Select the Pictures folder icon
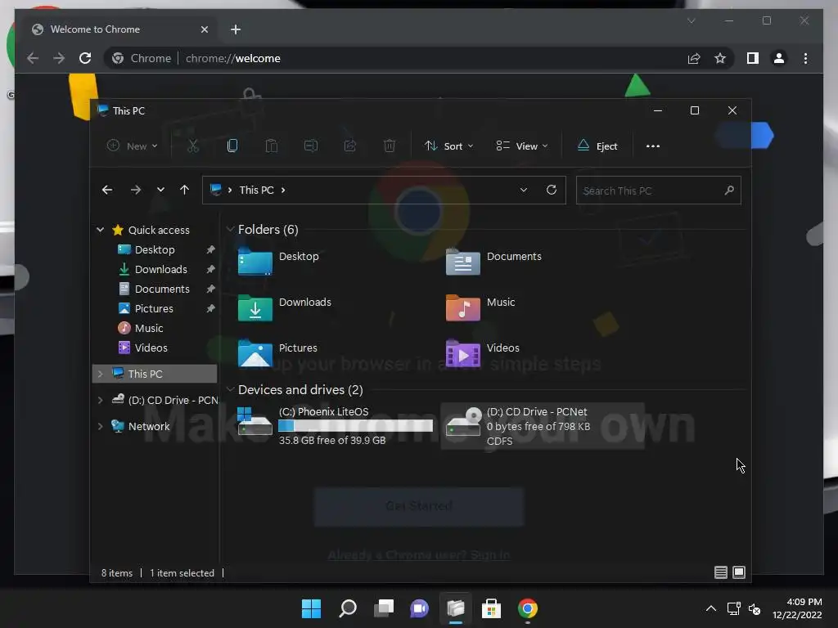The image size is (838, 628). point(255,354)
